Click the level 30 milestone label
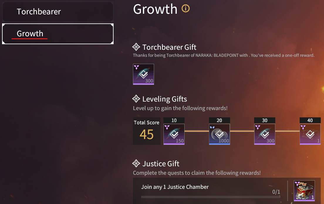Viewport: 324px width, 204px height. (265, 120)
